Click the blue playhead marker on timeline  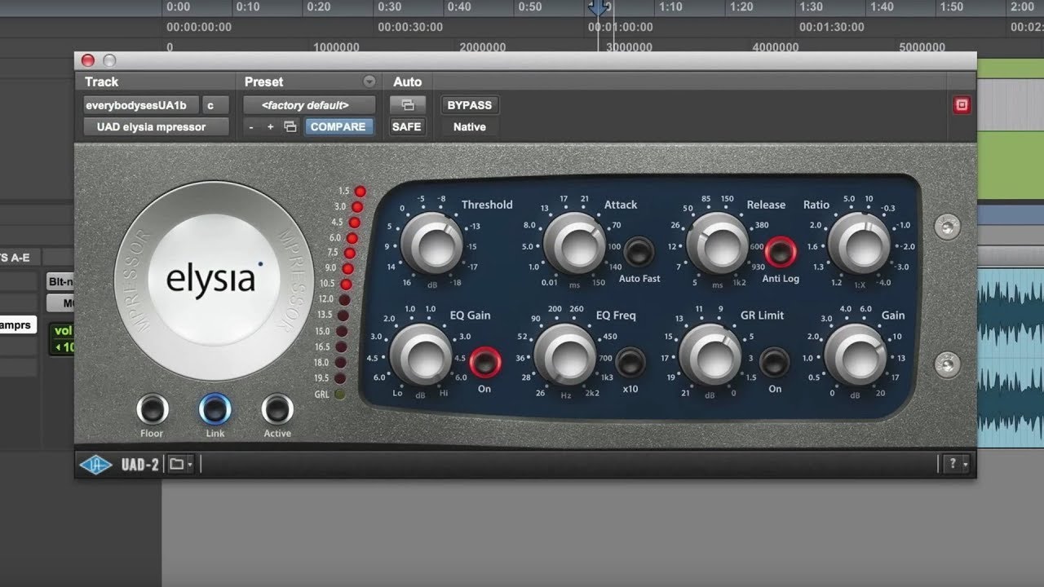(599, 8)
